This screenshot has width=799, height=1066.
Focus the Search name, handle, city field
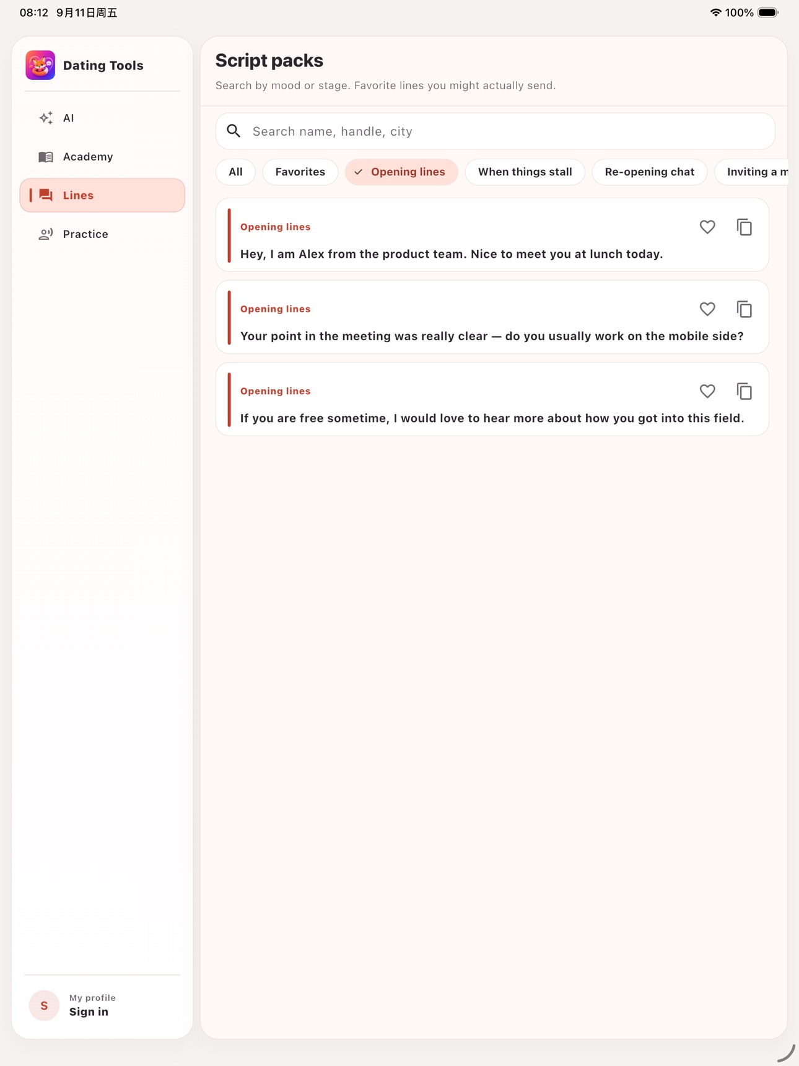[x=495, y=131]
